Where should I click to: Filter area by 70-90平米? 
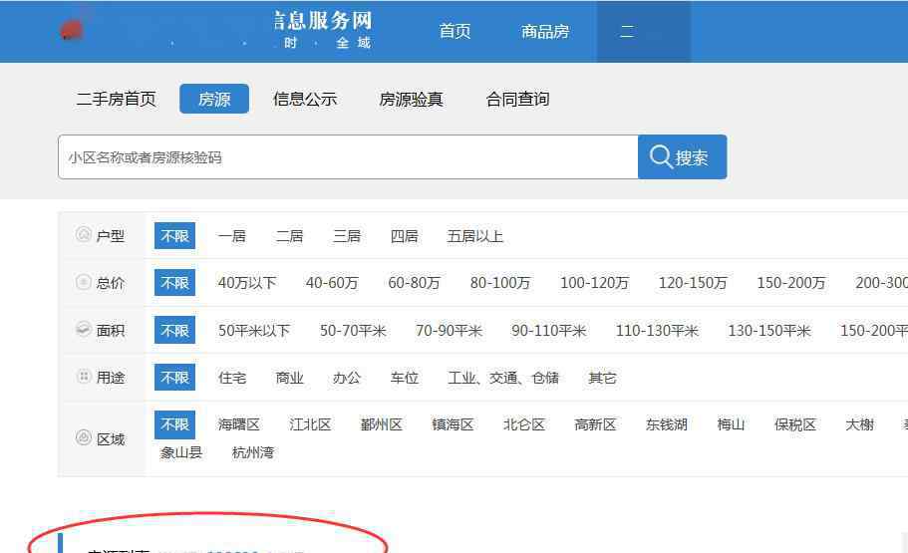(449, 330)
